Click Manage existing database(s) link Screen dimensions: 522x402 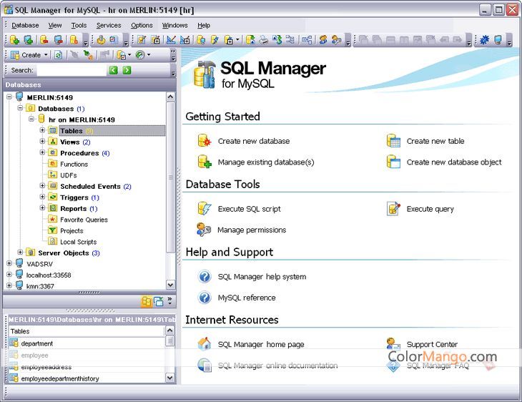coord(266,162)
